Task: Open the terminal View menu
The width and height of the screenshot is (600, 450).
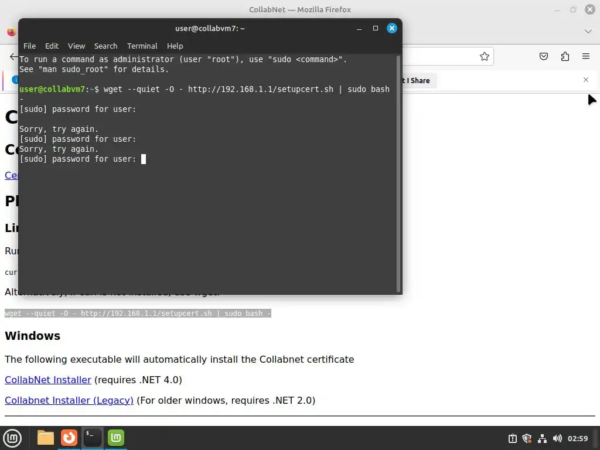Action: pos(77,46)
